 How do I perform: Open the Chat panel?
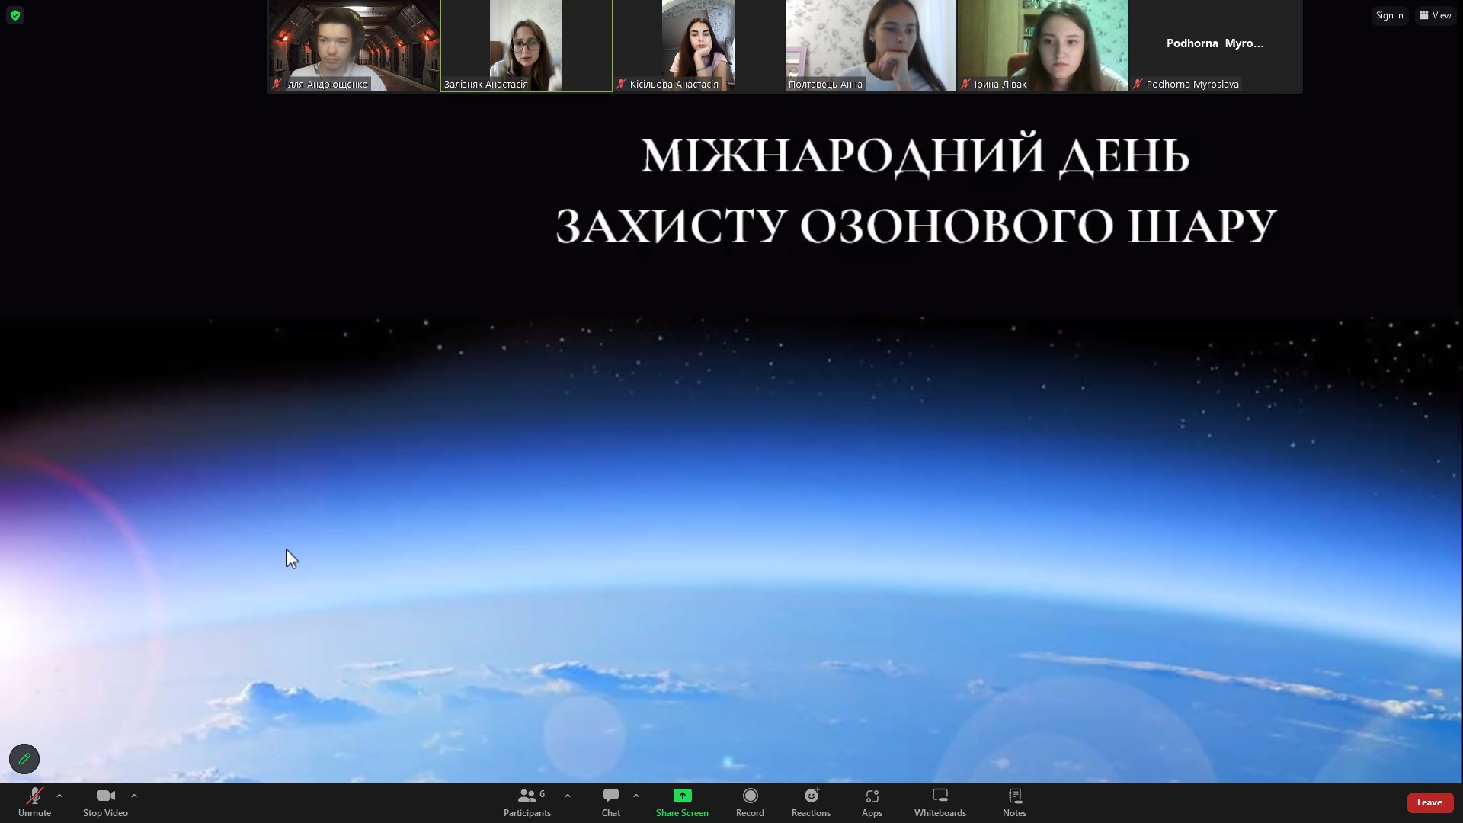click(611, 802)
